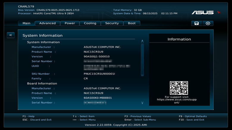Click the Total Memory value 32 GB
Screen dimensions: 232x130
click(x=138, y=10)
